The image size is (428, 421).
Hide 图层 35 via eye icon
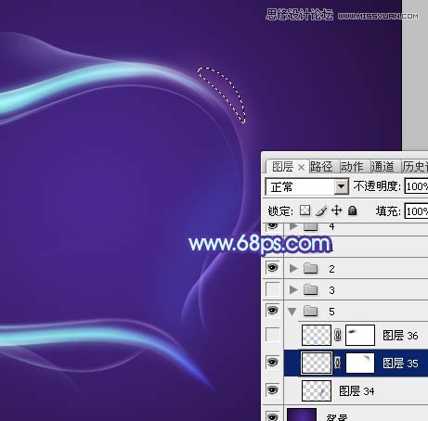pyautogui.click(x=272, y=362)
